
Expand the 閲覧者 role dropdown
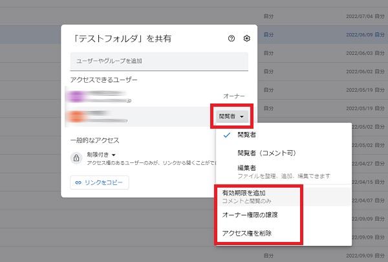232,116
